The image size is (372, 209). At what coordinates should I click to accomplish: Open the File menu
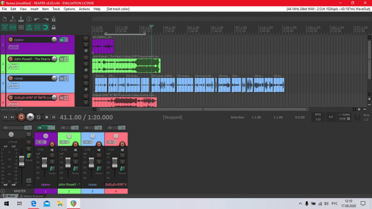click(x=4, y=9)
